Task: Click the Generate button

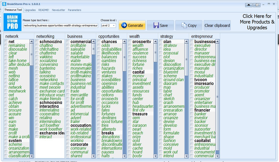Action: 132,25
